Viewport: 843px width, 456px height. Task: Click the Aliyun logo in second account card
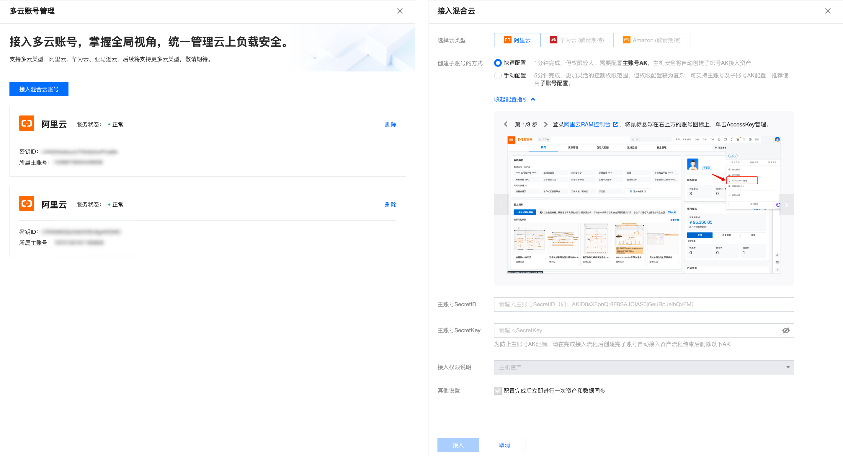(27, 203)
